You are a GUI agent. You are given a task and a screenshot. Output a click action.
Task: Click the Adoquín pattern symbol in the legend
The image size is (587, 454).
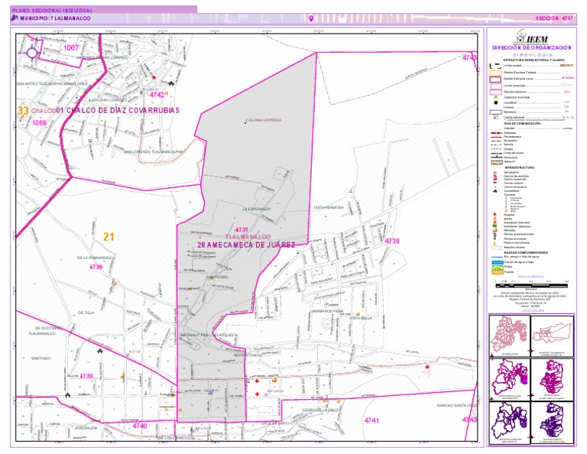[x=496, y=163]
